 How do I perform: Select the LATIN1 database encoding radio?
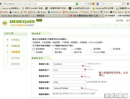point(61,93)
